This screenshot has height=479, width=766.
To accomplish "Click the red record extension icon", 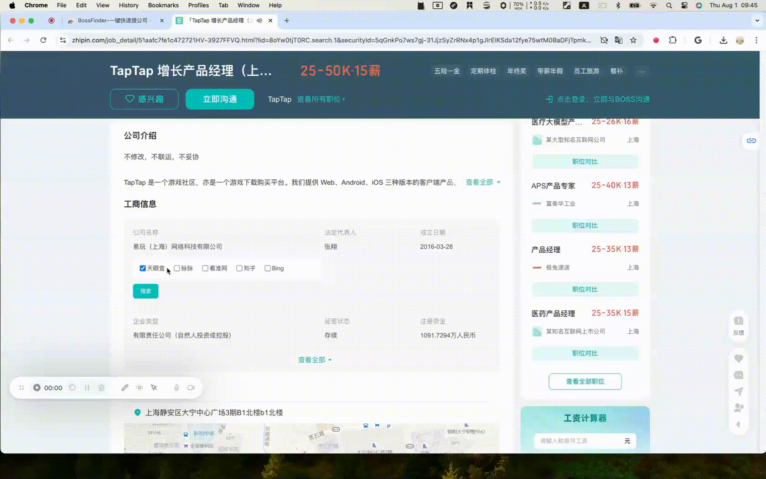I will coord(656,40).
